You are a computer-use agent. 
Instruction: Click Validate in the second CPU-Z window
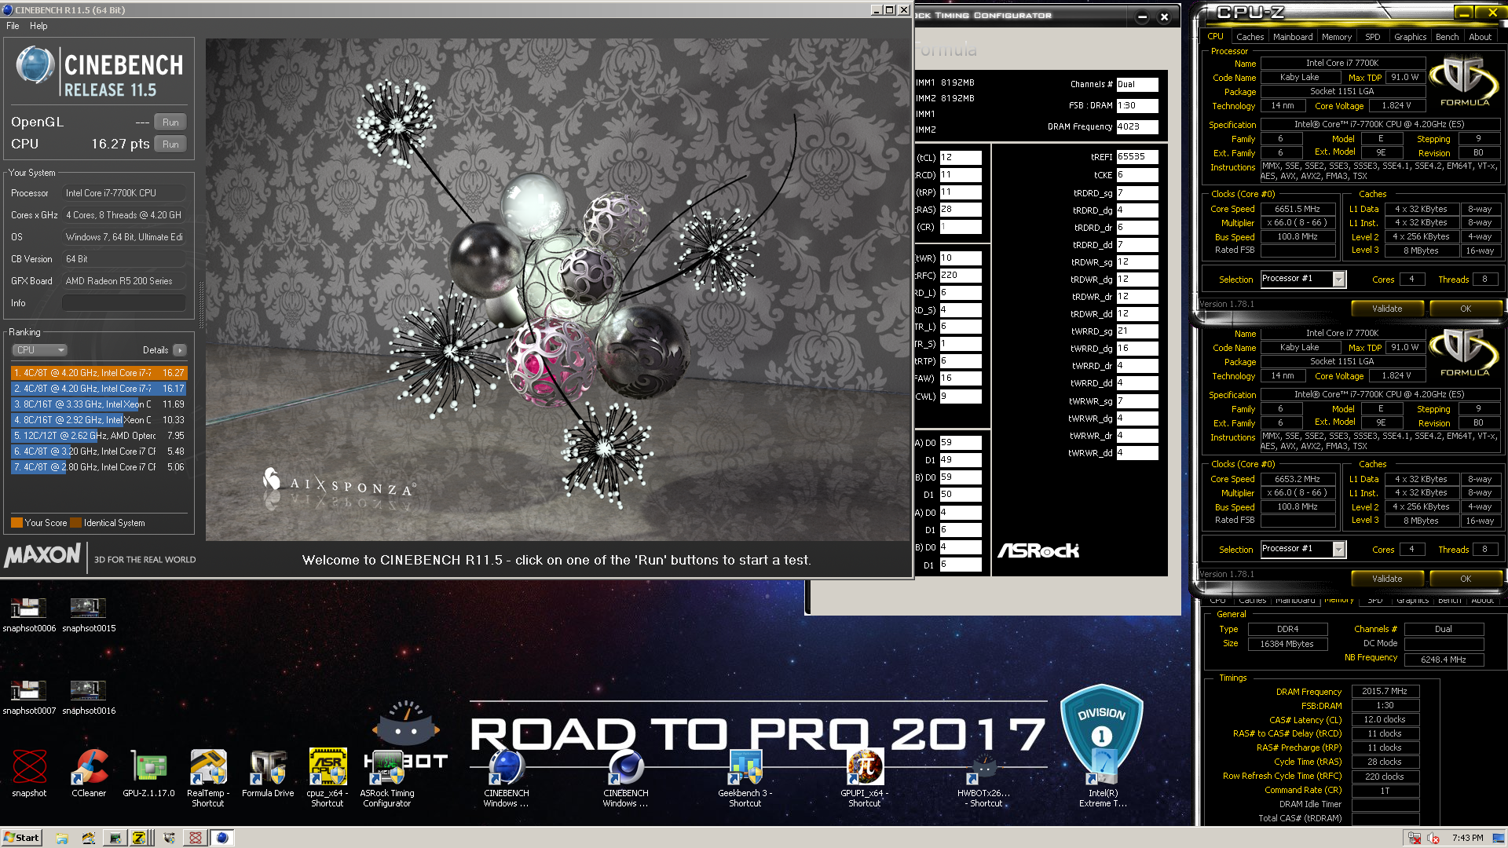1387,579
